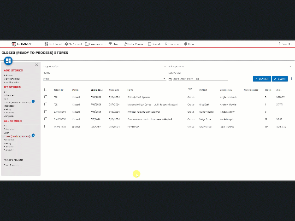Image resolution: width=295 pixels, height=221 pixels.
Task: Close the left sidebar panel
Action: [x=37, y=65]
